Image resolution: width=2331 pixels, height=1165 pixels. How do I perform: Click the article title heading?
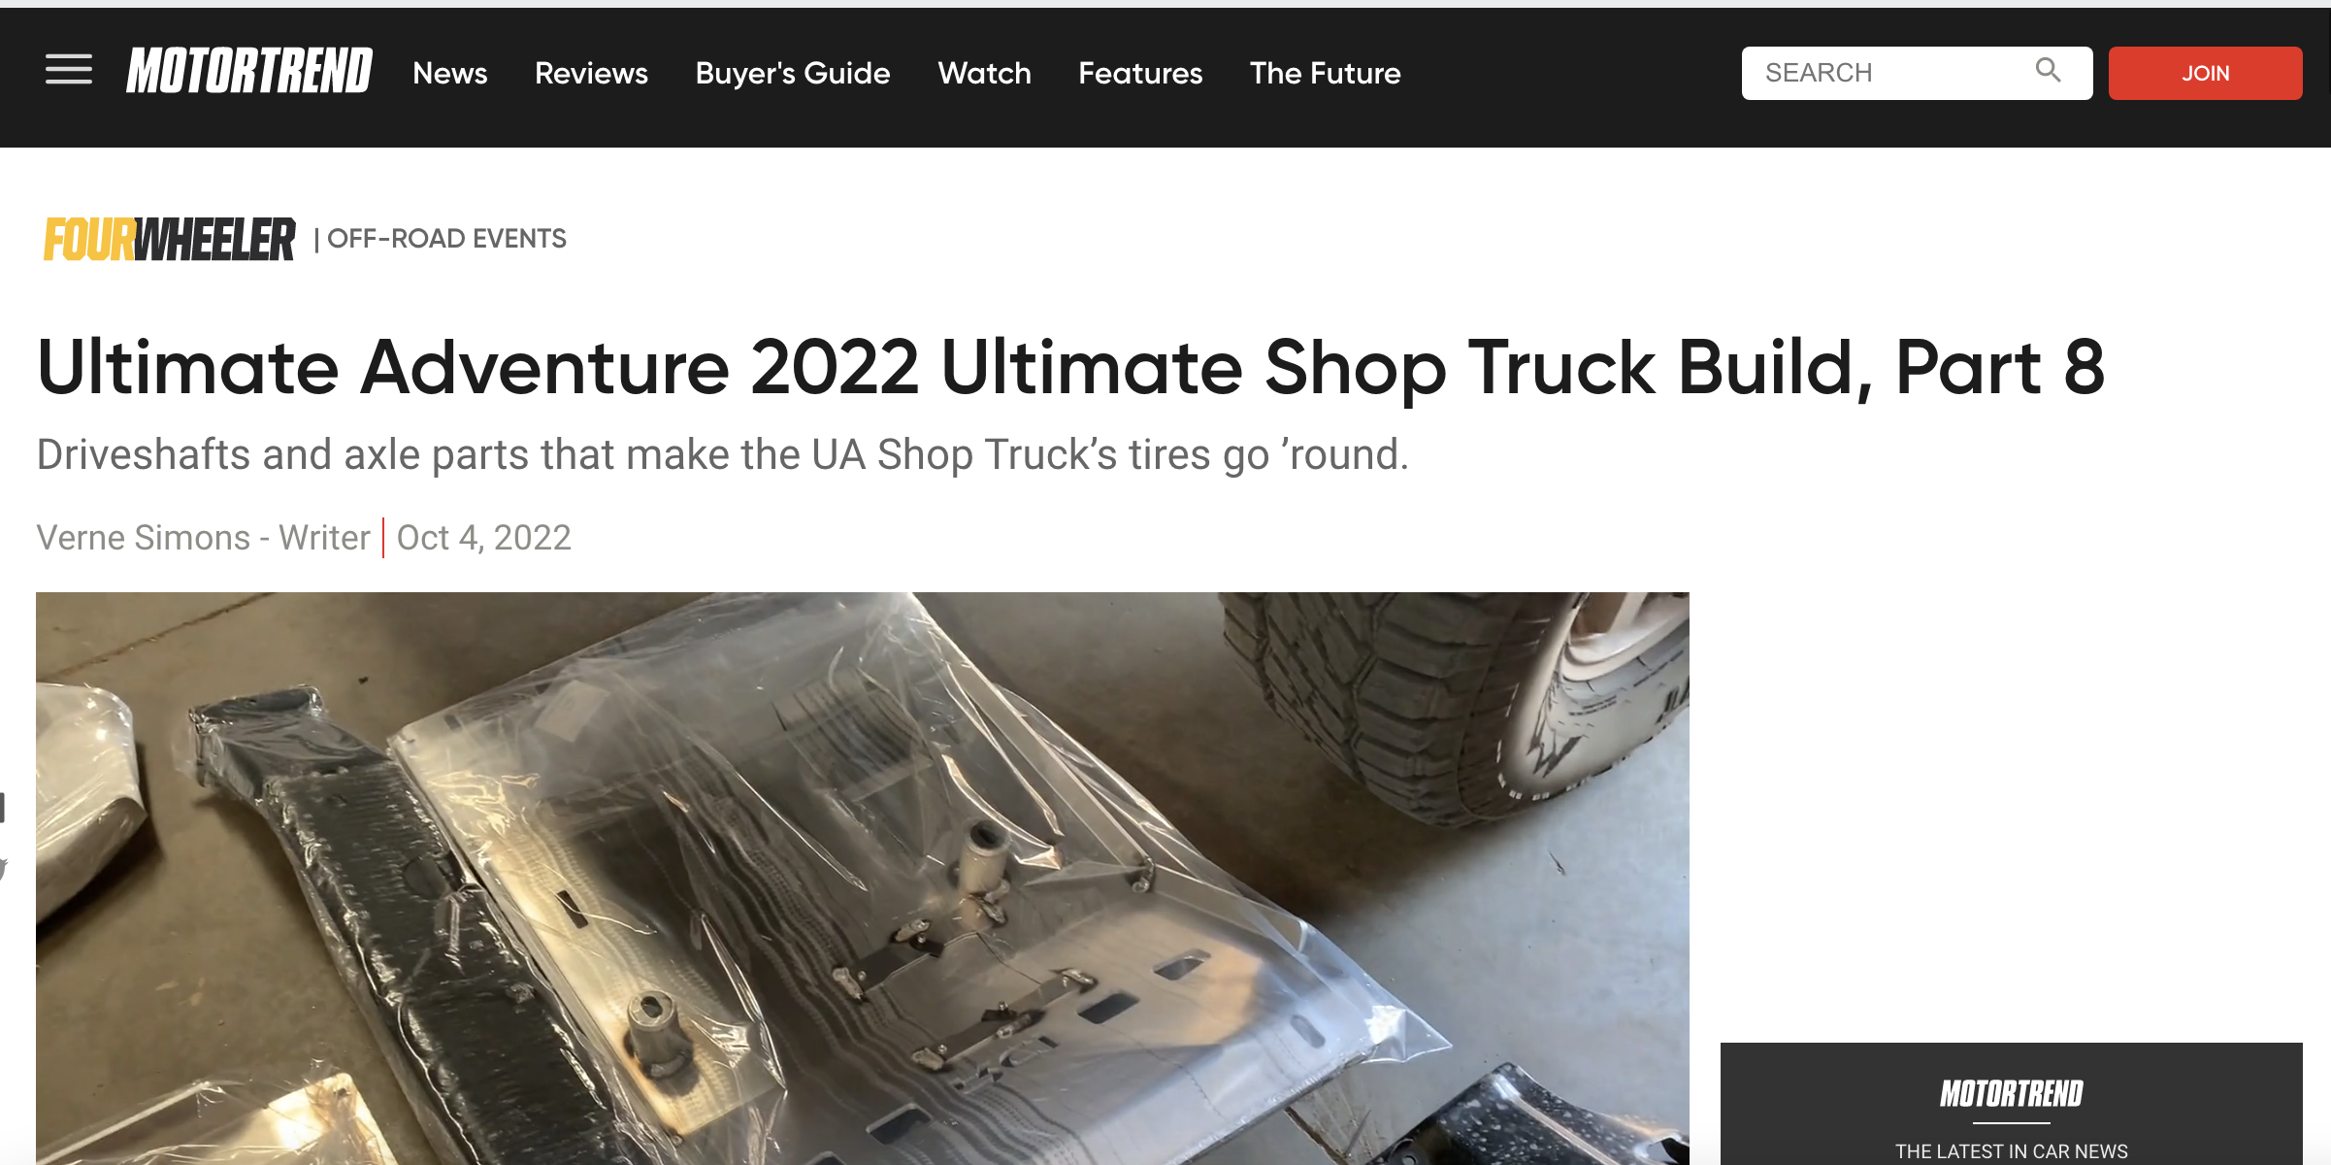tap(1071, 367)
